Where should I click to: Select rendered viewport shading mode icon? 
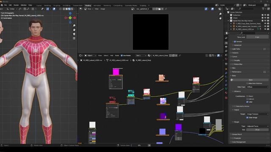coord(72,9)
